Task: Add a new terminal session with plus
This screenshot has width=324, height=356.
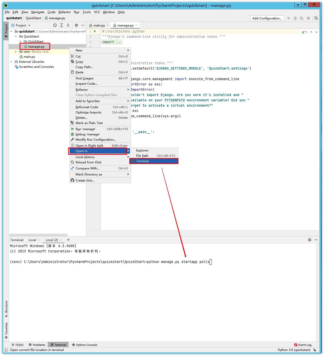Action: [68, 240]
